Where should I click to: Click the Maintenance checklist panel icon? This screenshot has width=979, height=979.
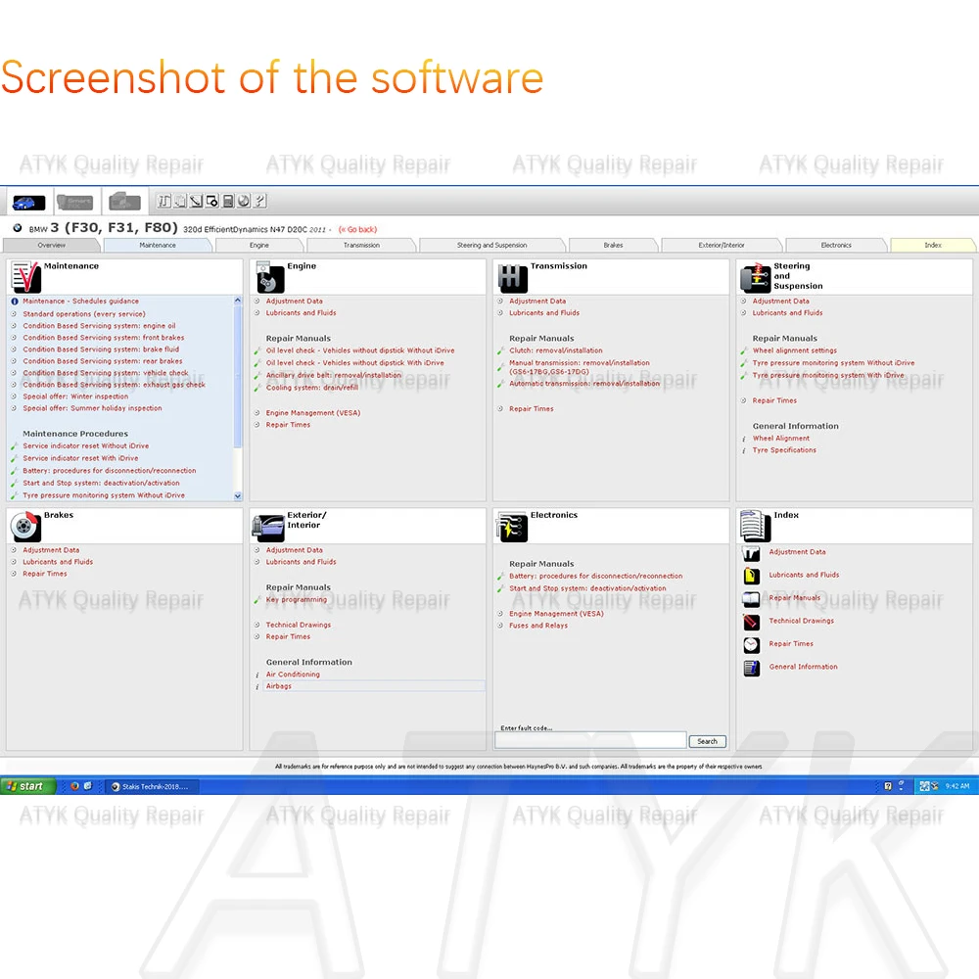[26, 277]
